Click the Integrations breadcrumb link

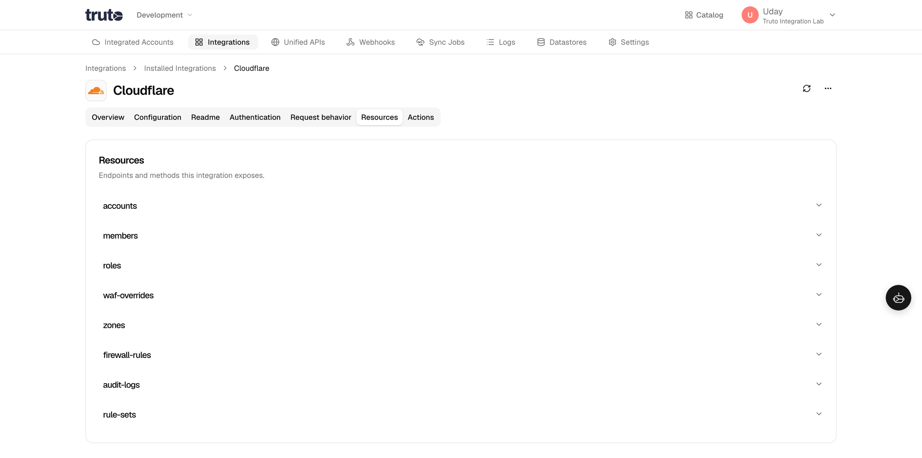click(106, 68)
